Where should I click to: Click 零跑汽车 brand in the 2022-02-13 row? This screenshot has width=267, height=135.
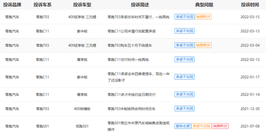pos(12,59)
